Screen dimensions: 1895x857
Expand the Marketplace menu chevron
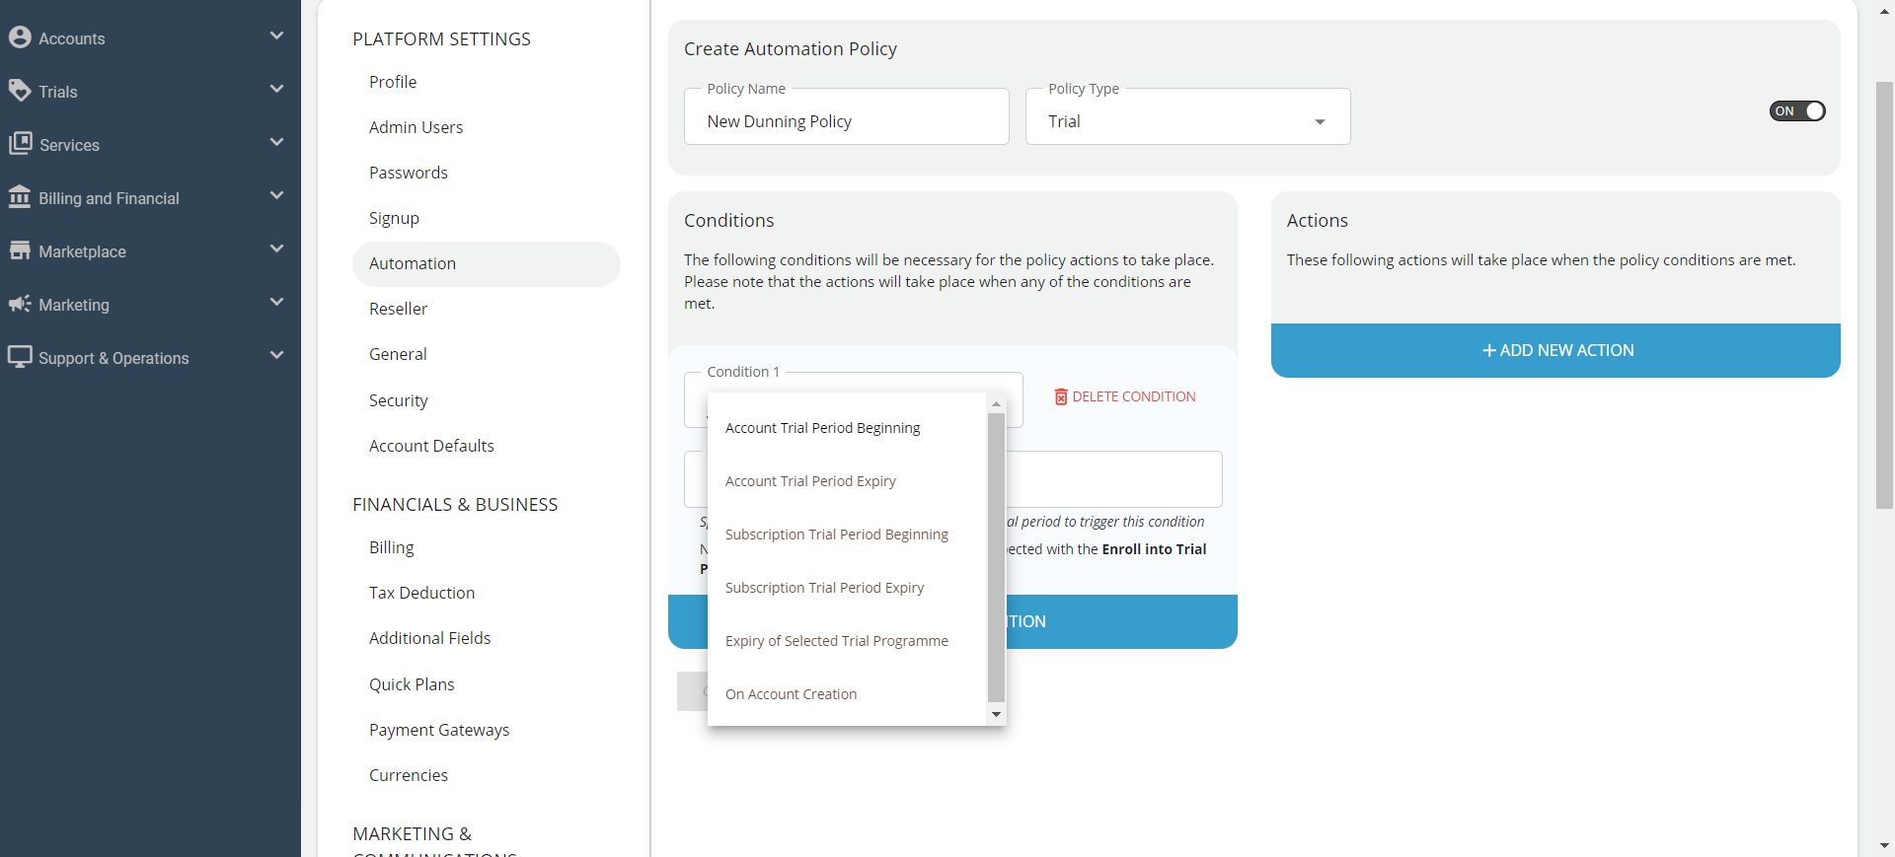click(276, 250)
